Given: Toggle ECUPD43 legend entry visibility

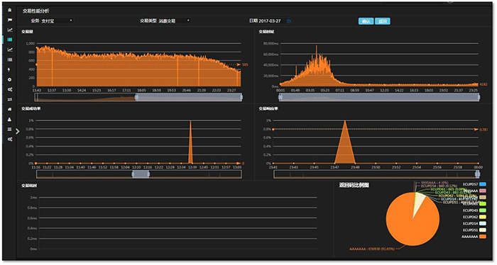Looking at the screenshot, I should (474, 210).
